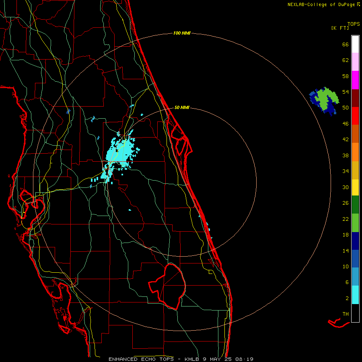
Task: Click legend value '14'
Action: click(x=346, y=251)
